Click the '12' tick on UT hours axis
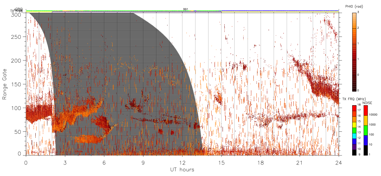The width and height of the screenshot is (381, 176). [x=182, y=163]
